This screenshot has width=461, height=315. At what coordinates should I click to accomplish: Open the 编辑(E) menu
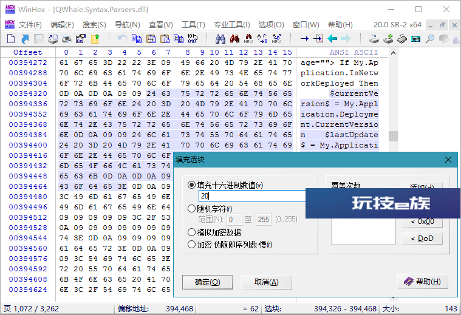pyautogui.click(x=62, y=25)
